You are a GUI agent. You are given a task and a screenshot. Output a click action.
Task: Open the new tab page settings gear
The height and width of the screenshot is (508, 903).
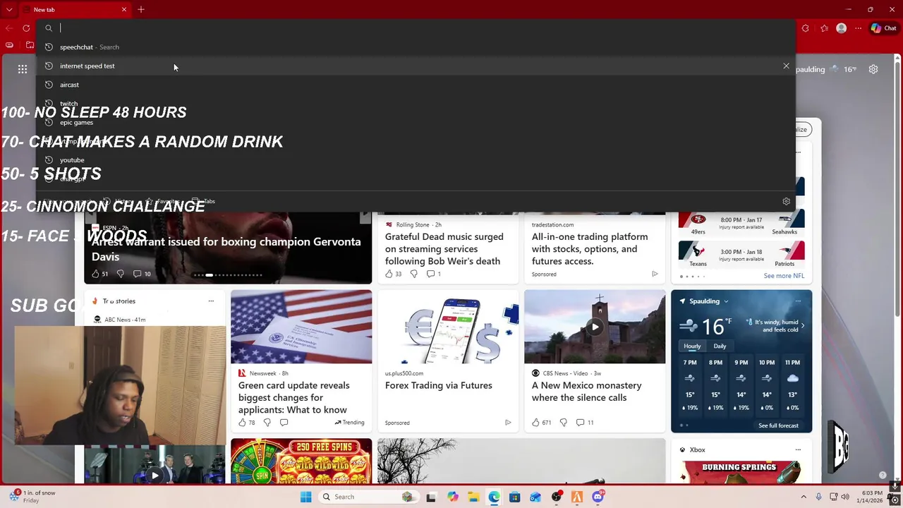pyautogui.click(x=873, y=69)
